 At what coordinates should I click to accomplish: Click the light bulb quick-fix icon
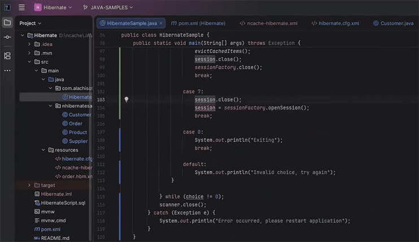(126, 99)
